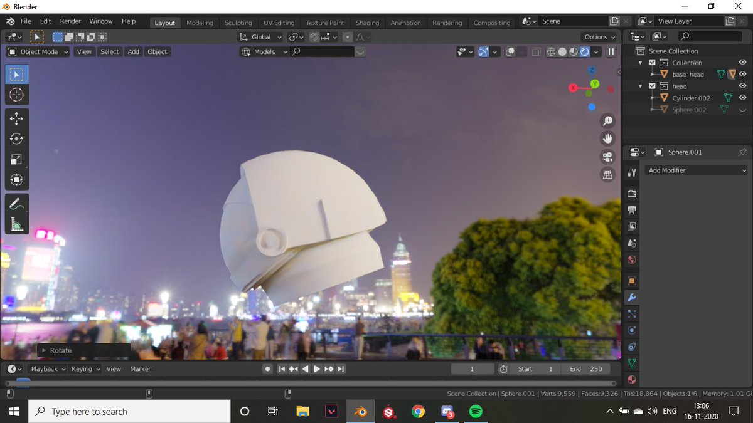The width and height of the screenshot is (753, 423).
Task: Open the transform orientation Global dropdown
Action: point(260,36)
